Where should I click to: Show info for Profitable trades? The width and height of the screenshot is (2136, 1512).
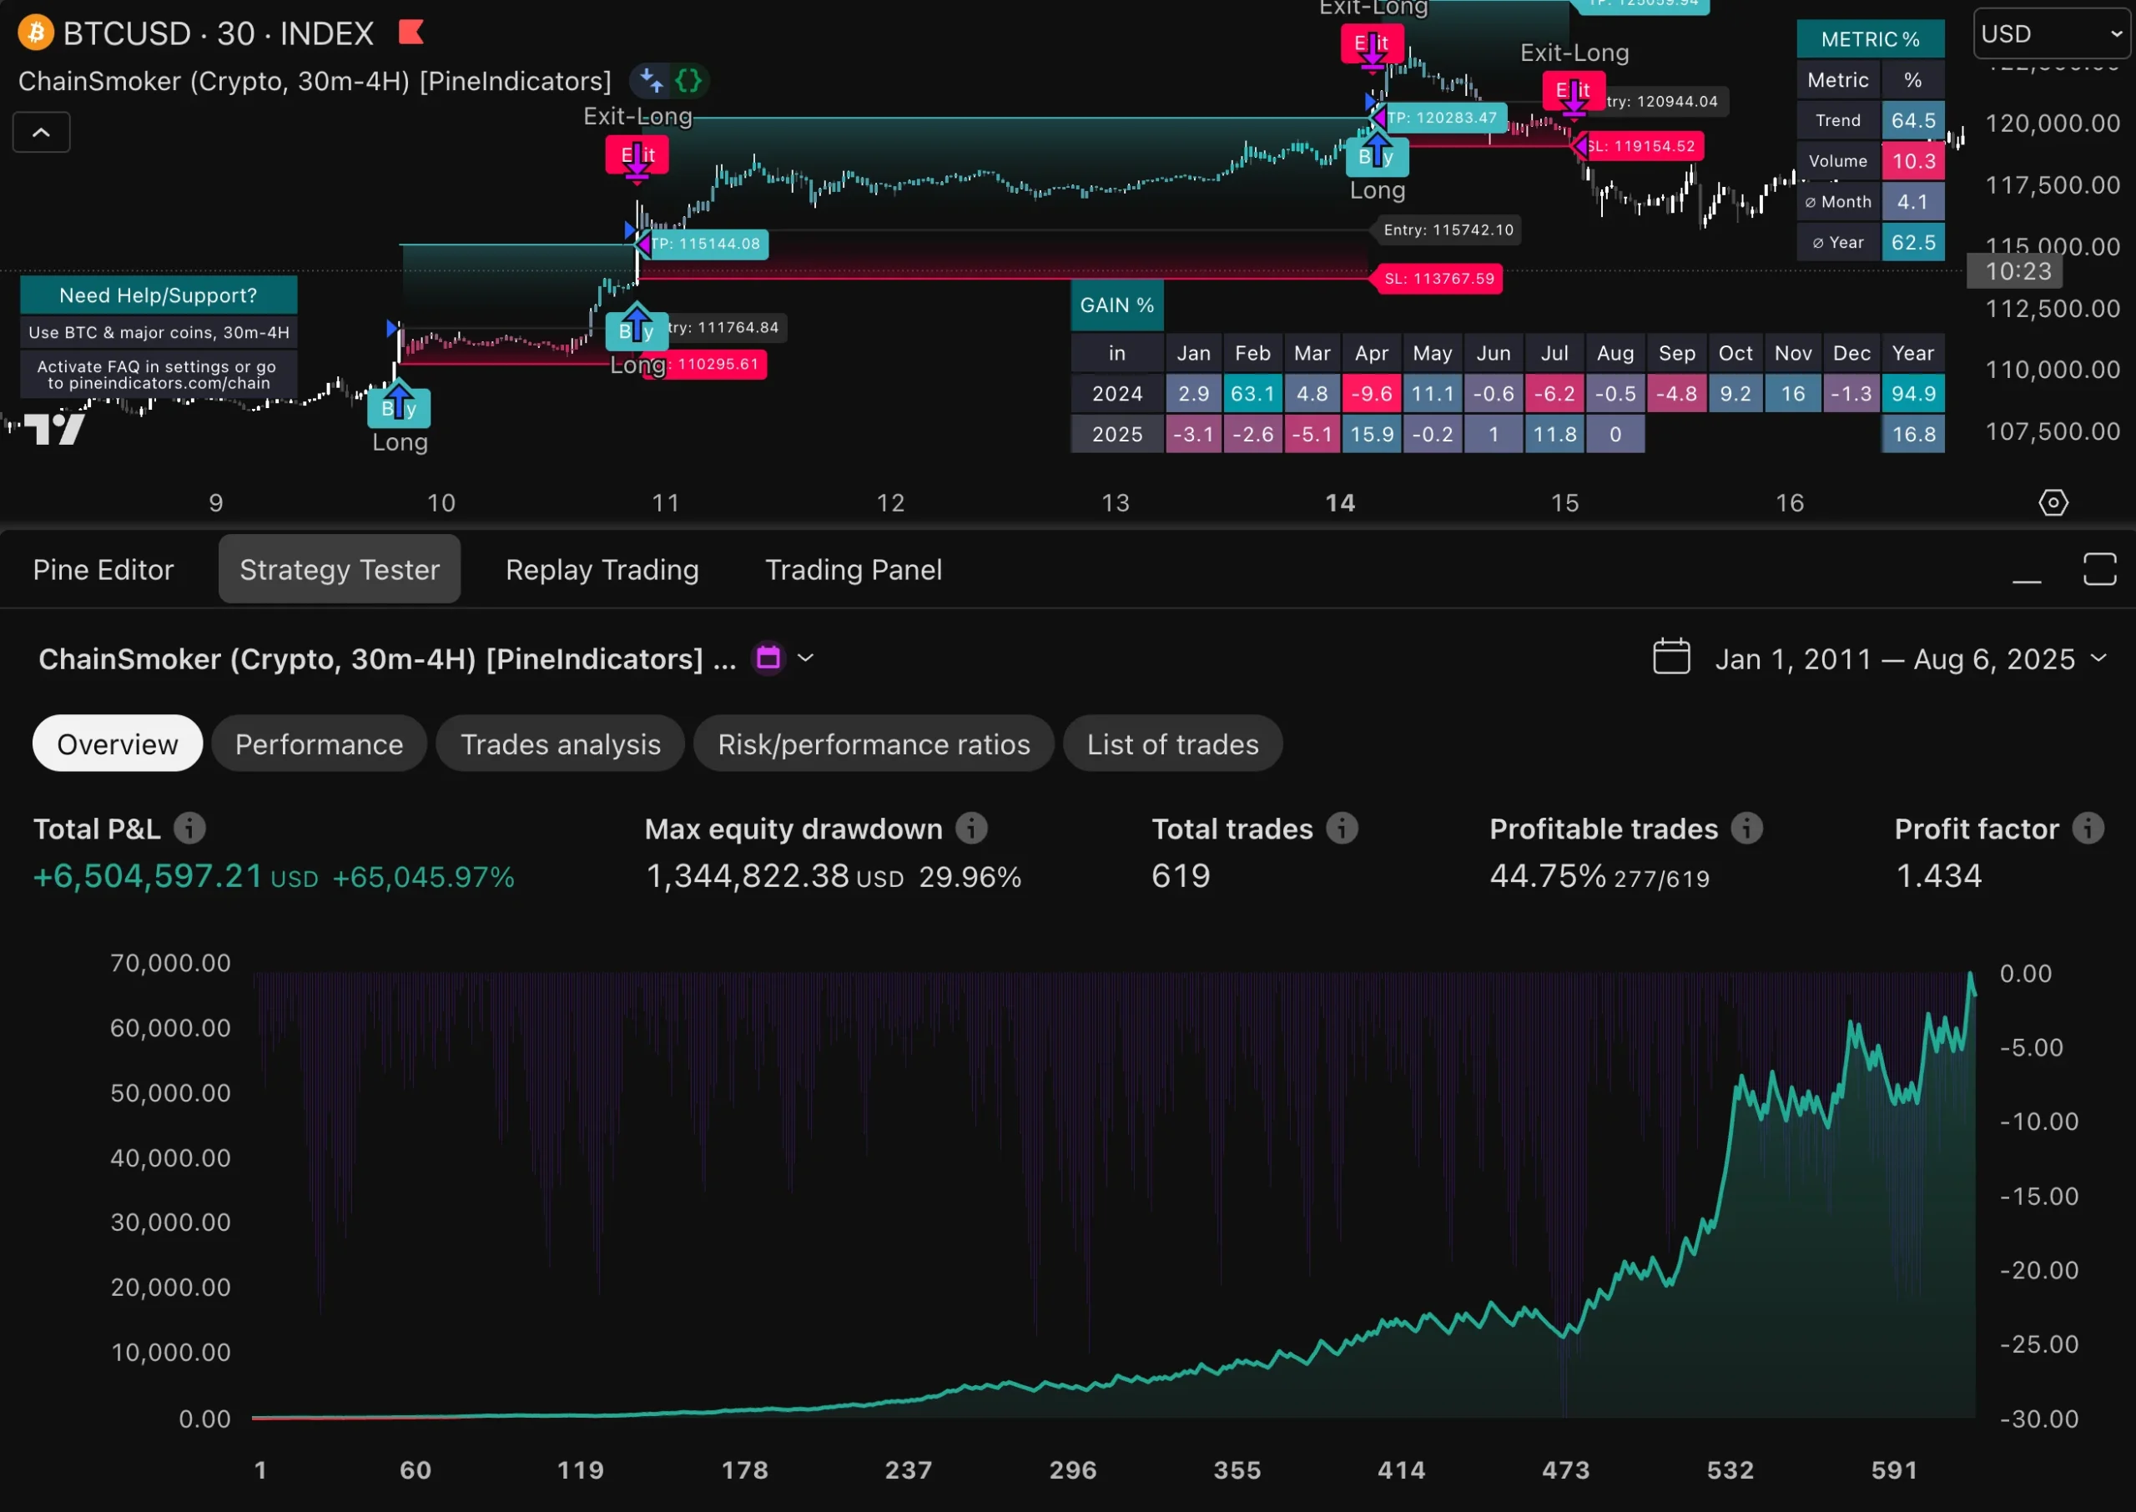point(1746,828)
